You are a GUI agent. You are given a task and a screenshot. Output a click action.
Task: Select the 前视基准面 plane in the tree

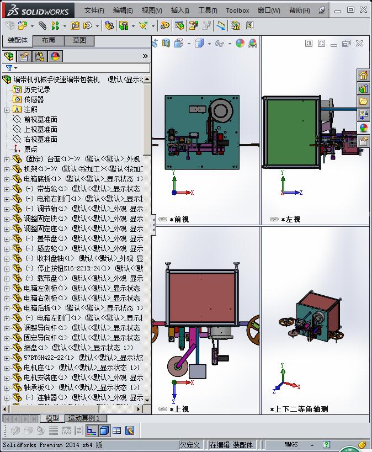tap(40, 119)
